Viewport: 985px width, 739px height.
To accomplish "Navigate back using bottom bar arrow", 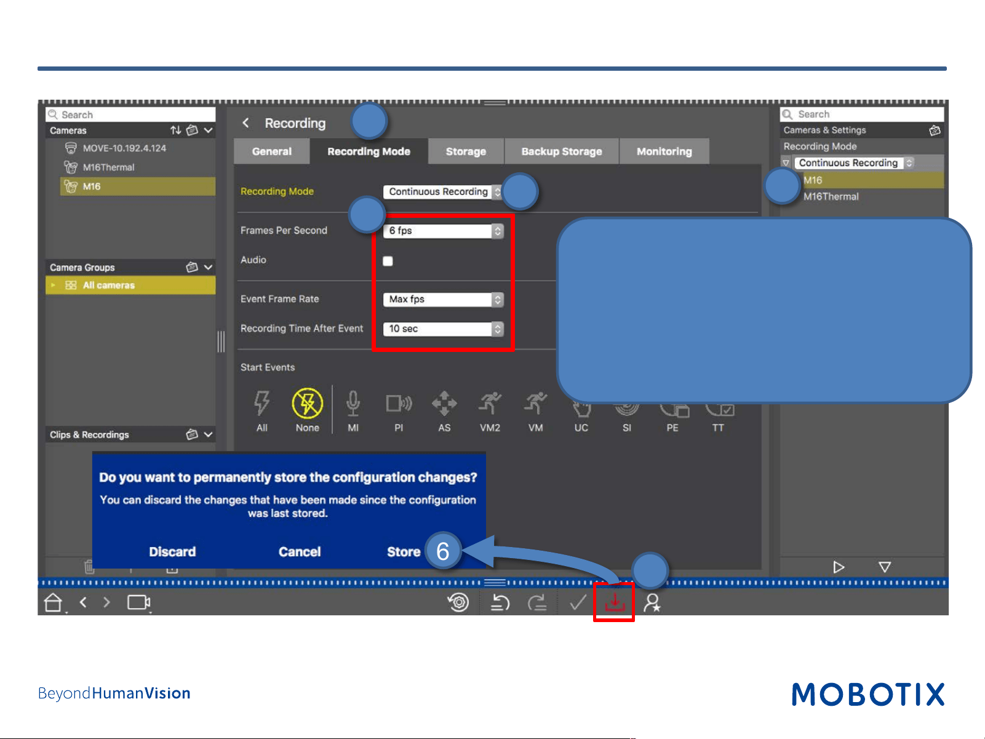I will 83,602.
